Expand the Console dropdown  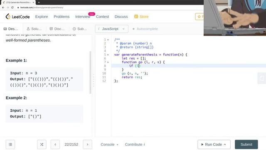pos(109,145)
